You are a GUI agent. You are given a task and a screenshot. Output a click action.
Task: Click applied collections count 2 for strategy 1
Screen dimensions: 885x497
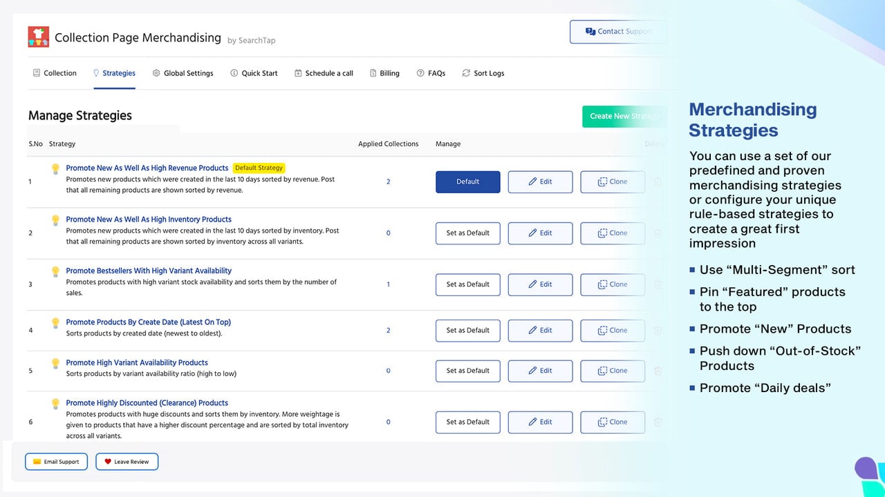click(x=388, y=182)
